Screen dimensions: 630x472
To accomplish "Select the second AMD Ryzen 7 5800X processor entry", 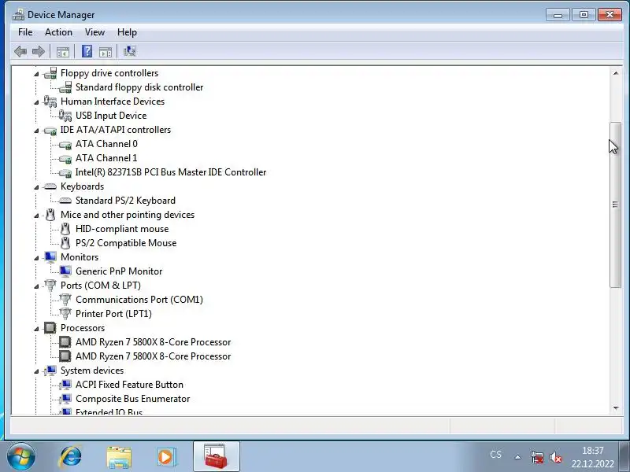I will pyautogui.click(x=154, y=356).
